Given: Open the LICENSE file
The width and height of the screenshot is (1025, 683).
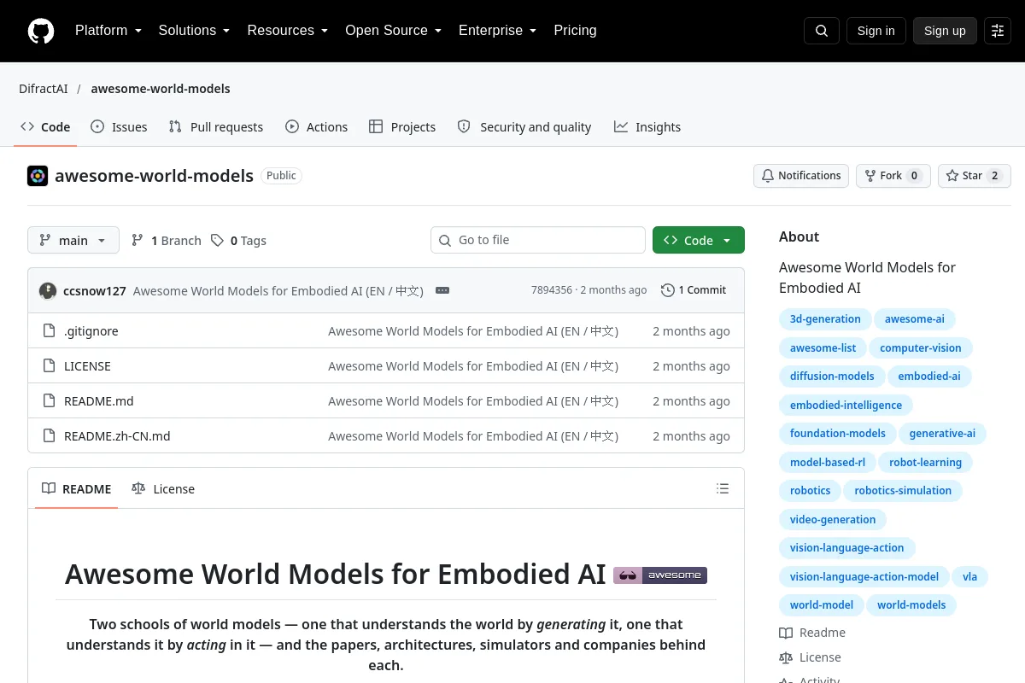Looking at the screenshot, I should coord(87,366).
